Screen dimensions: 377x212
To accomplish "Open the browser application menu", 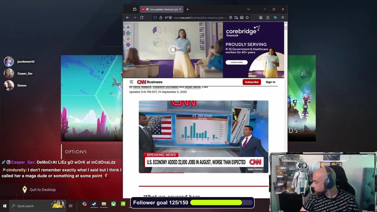I will coord(282,18).
